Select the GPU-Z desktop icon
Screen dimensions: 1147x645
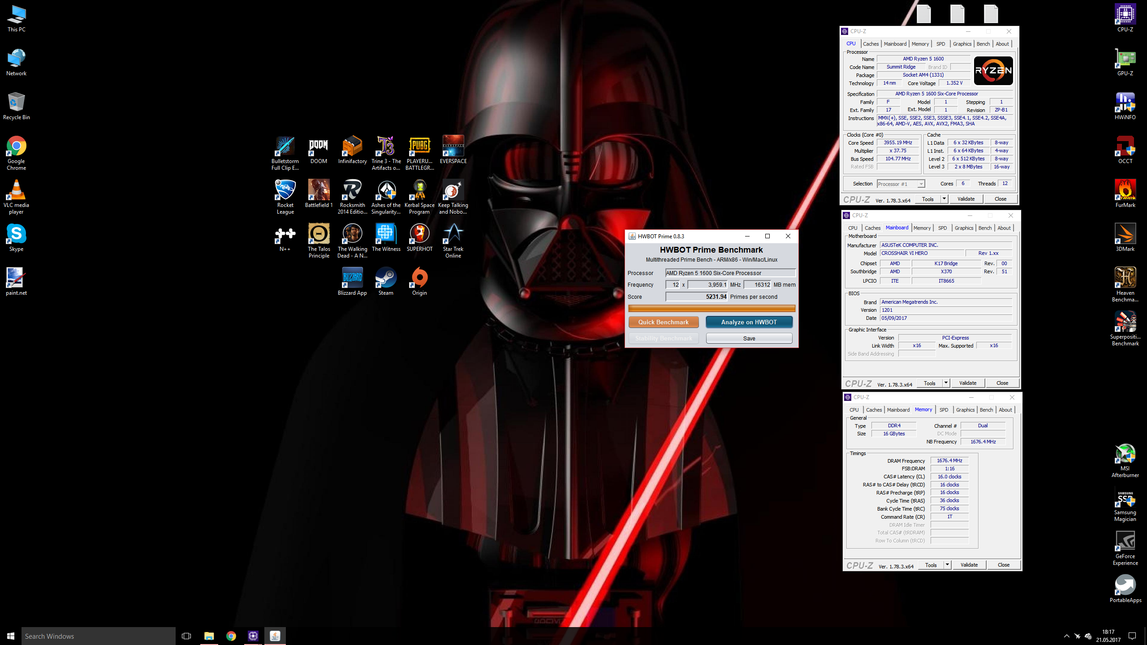point(1125,62)
